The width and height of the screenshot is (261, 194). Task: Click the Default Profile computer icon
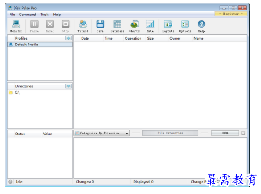click(11, 45)
